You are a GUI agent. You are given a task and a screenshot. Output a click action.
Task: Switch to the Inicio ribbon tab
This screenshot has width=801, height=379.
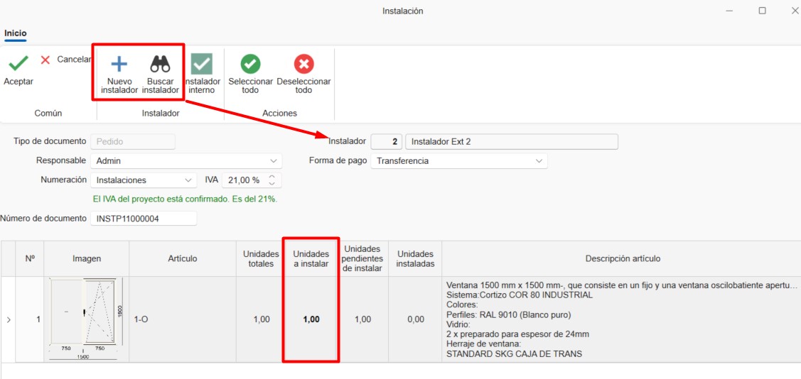tap(16, 33)
